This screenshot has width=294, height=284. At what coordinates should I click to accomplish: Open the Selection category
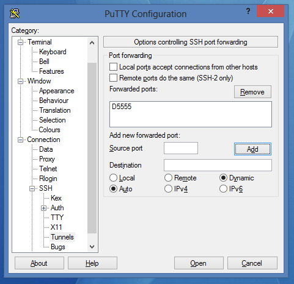click(x=53, y=120)
